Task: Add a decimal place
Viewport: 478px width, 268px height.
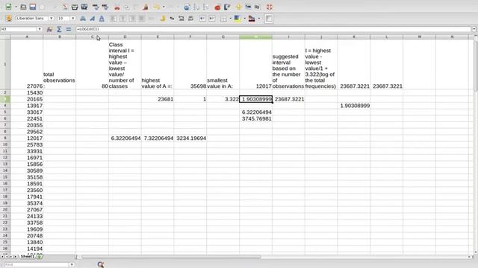Action: 181,19
